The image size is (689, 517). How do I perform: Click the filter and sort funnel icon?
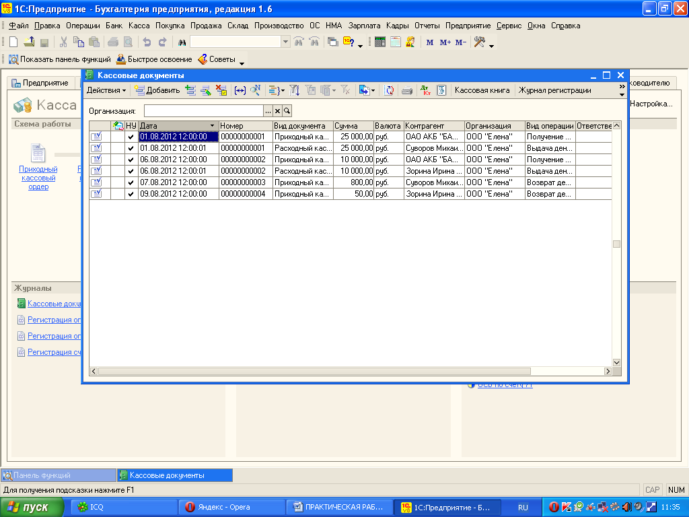pyautogui.click(x=294, y=90)
